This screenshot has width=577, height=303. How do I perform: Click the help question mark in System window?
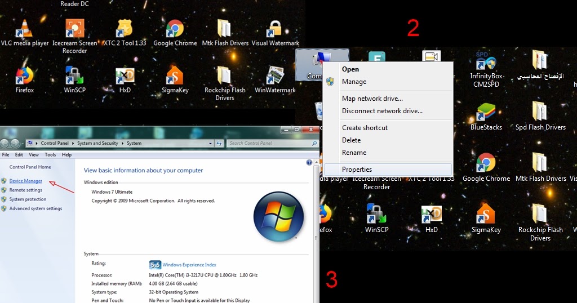(x=309, y=163)
